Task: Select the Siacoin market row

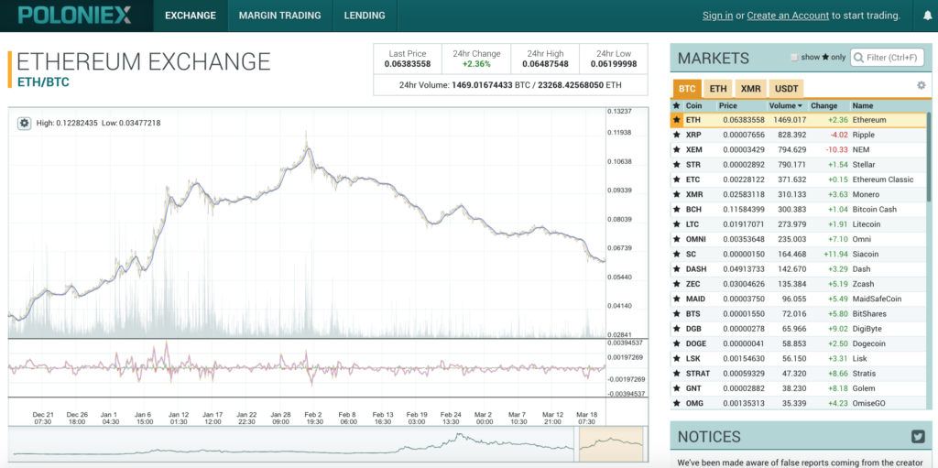Action: pyautogui.click(x=798, y=255)
